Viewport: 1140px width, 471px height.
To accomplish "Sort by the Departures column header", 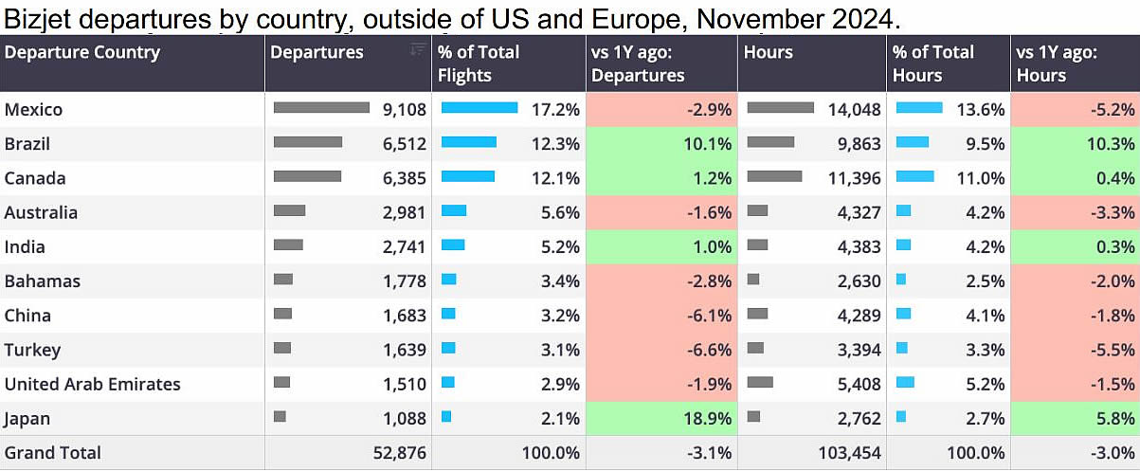I will [x=317, y=53].
